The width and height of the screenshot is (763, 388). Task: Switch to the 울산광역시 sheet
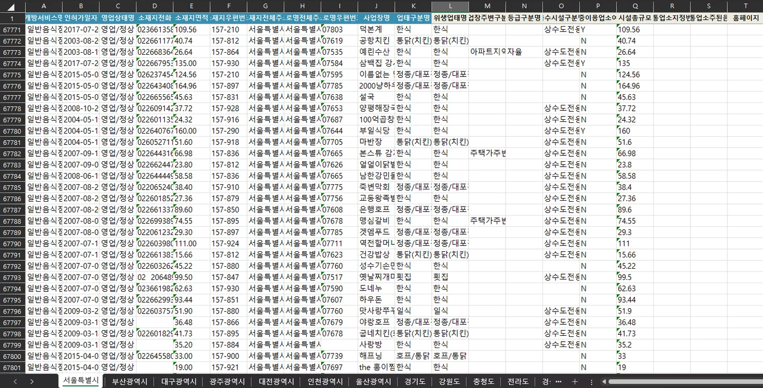[373, 381]
